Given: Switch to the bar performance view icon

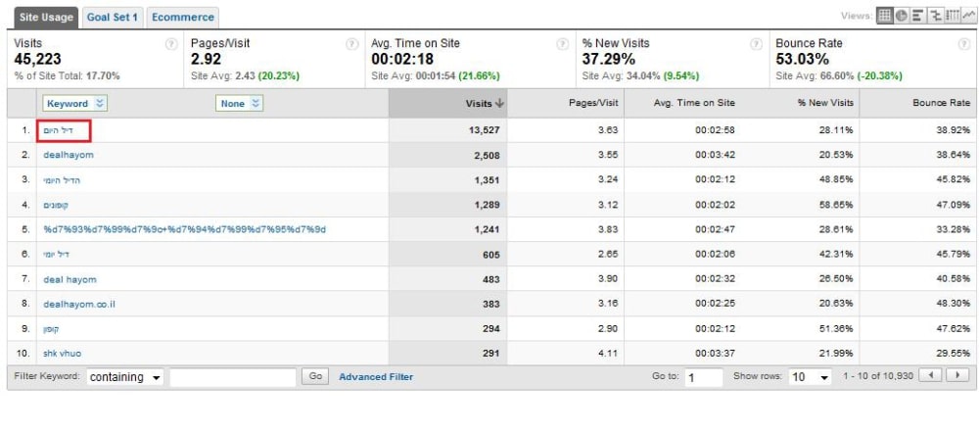Looking at the screenshot, I should [x=918, y=17].
